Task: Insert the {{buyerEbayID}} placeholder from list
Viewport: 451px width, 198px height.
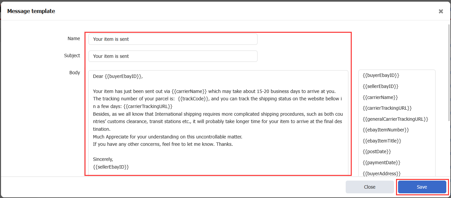Action: point(381,76)
